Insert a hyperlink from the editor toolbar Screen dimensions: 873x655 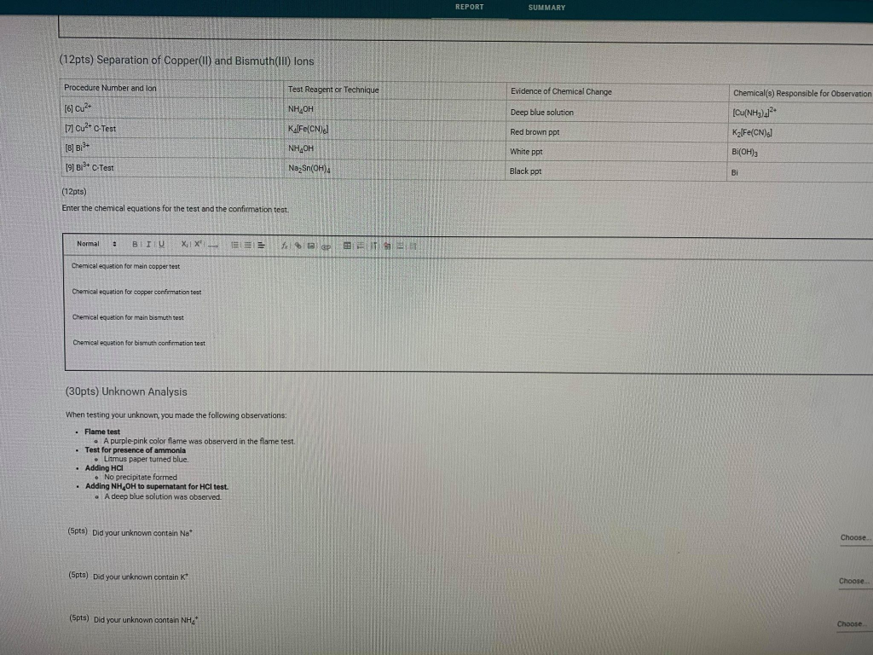pos(297,246)
